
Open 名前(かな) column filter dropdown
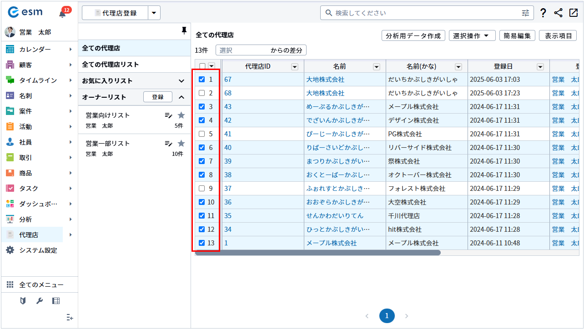coord(458,67)
